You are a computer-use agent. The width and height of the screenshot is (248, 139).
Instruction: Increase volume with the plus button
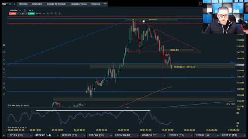[x=26, y=14]
